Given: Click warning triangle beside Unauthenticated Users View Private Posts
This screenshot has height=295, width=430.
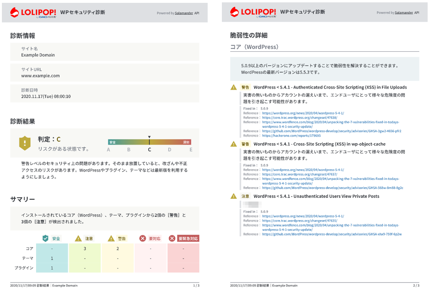Looking at the screenshot, I should [234, 196].
